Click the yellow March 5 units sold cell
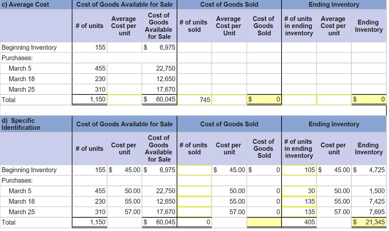The height and width of the screenshot is (231, 389). (194, 191)
